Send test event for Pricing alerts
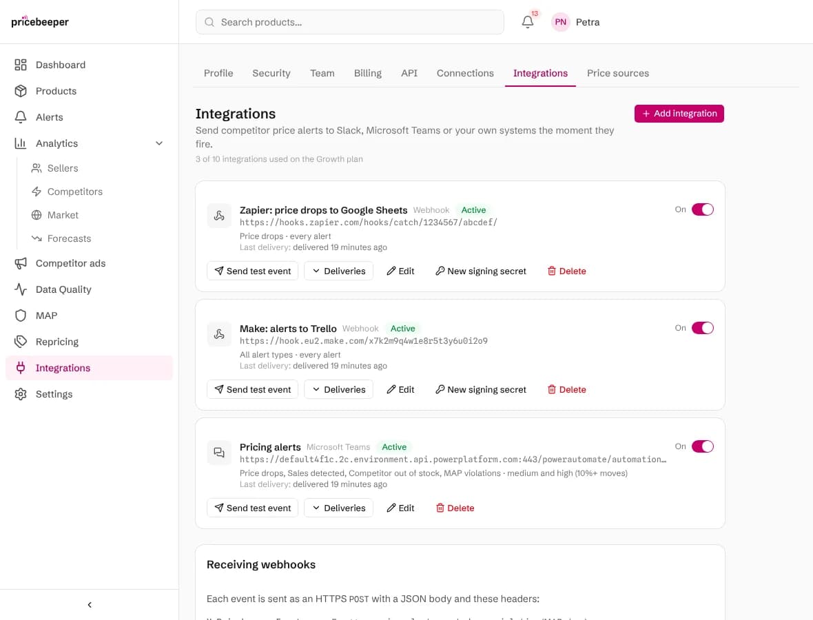The image size is (813, 620). 252,508
